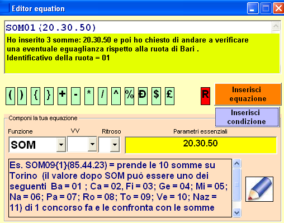Screen dimensions: 284x223
Task: Insert the dollar sign operator
Action: [x=156, y=96]
